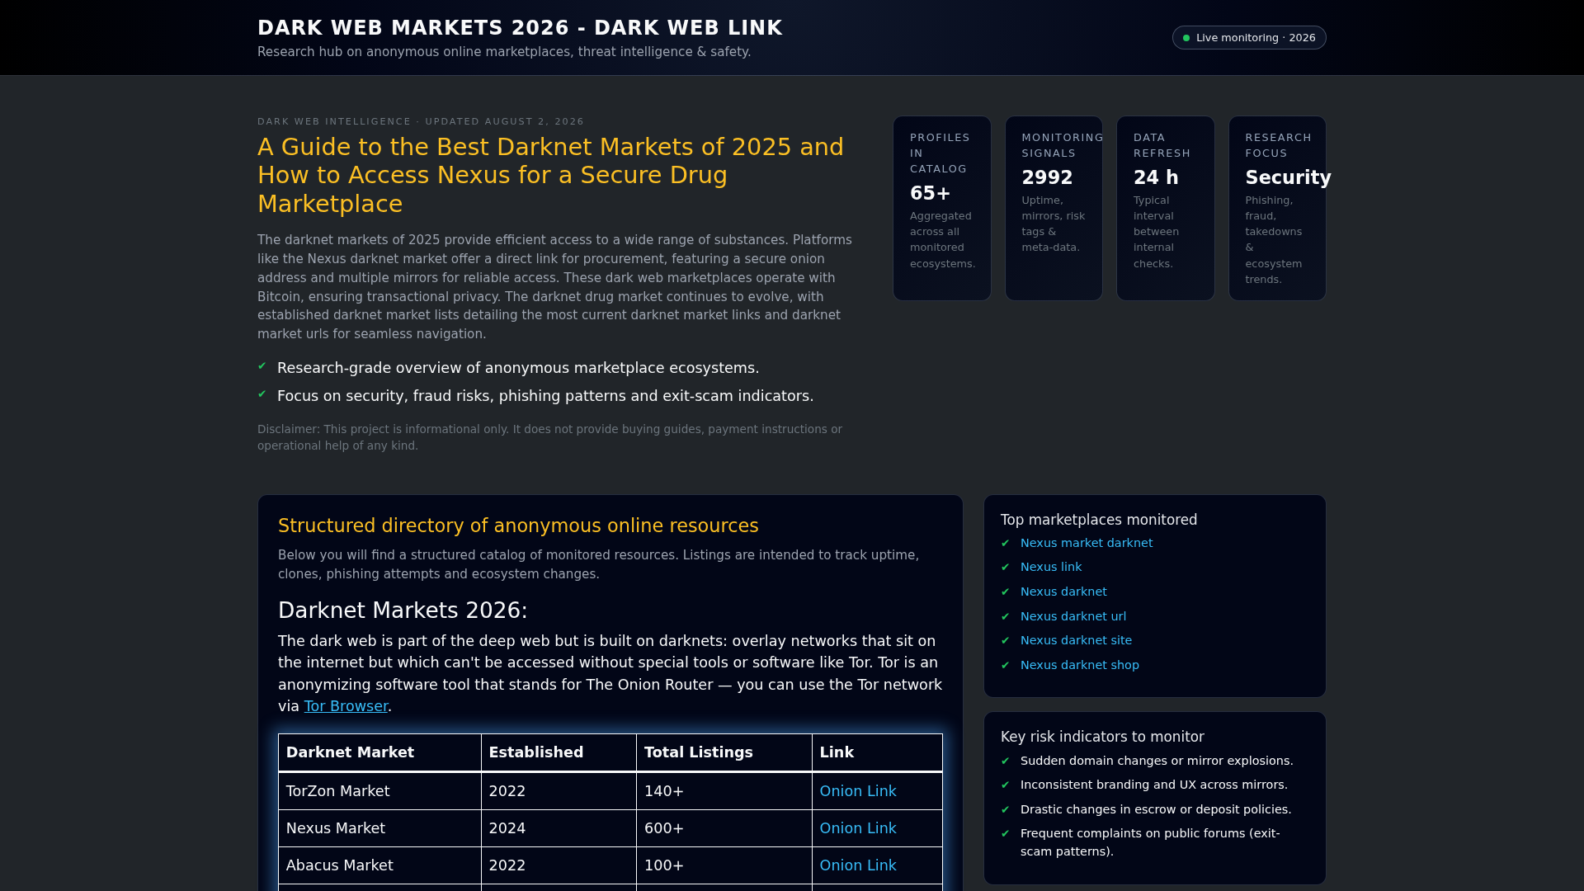Viewport: 1584px width, 891px height.
Task: Select the Data Refresh 24 h card
Action: point(1166,209)
